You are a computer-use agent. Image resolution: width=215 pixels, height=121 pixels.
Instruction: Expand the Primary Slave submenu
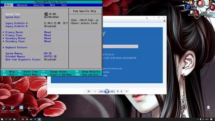[x=14, y=35]
